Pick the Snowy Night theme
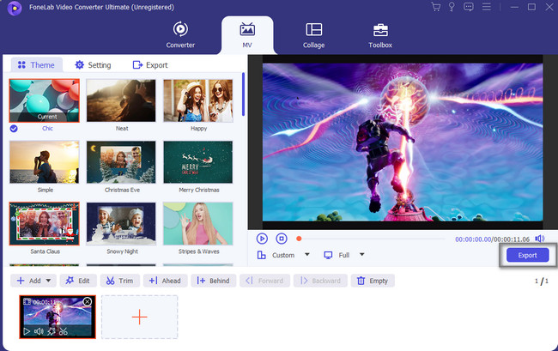 121,224
